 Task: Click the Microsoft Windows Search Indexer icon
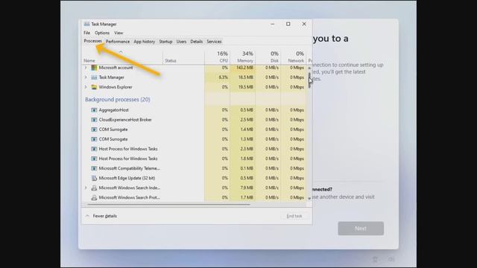(94, 188)
